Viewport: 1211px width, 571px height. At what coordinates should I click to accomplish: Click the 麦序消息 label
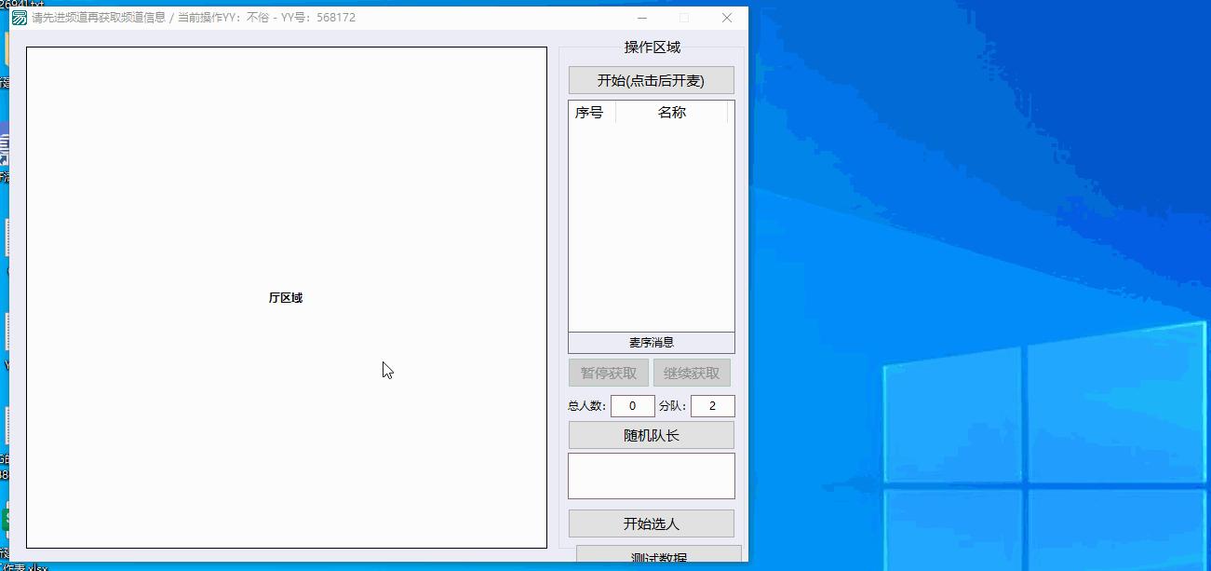pos(652,343)
